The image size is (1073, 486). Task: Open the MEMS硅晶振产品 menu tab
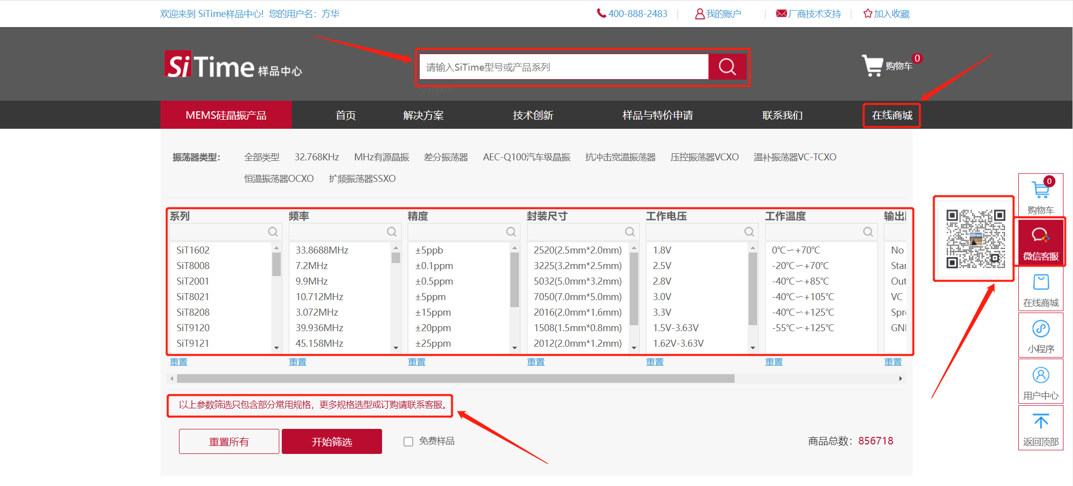pyautogui.click(x=226, y=115)
